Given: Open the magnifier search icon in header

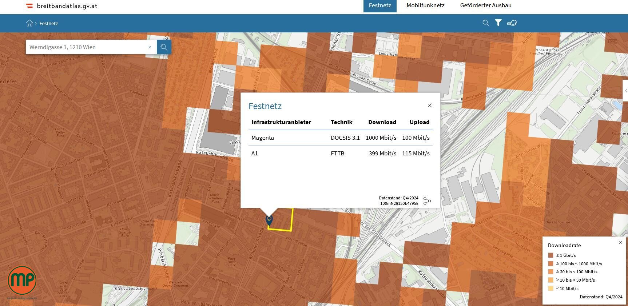Looking at the screenshot, I should pyautogui.click(x=486, y=23).
